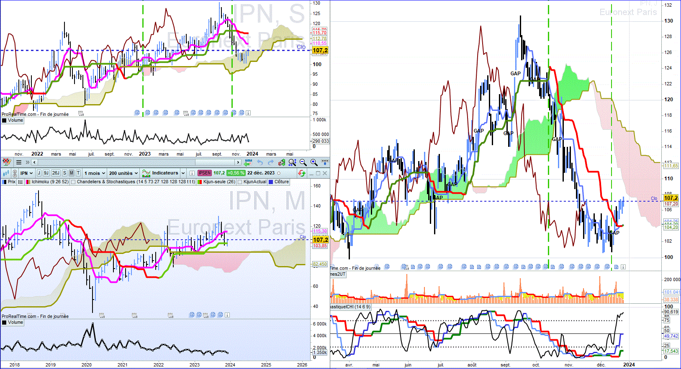Open the IPN ticker dropdown
The height and width of the screenshot is (369, 681).
(x=27, y=173)
